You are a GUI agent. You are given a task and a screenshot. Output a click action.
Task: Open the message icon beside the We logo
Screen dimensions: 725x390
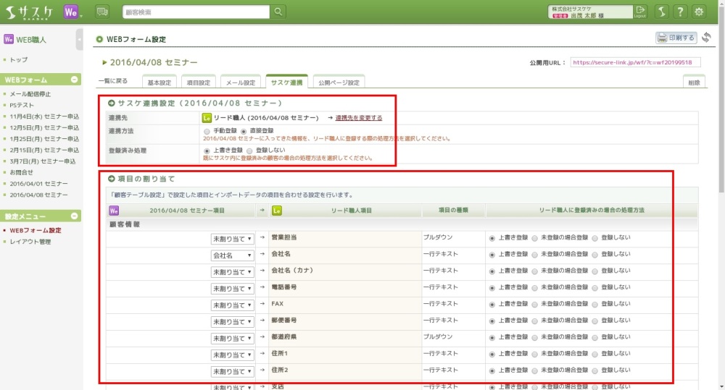102,12
